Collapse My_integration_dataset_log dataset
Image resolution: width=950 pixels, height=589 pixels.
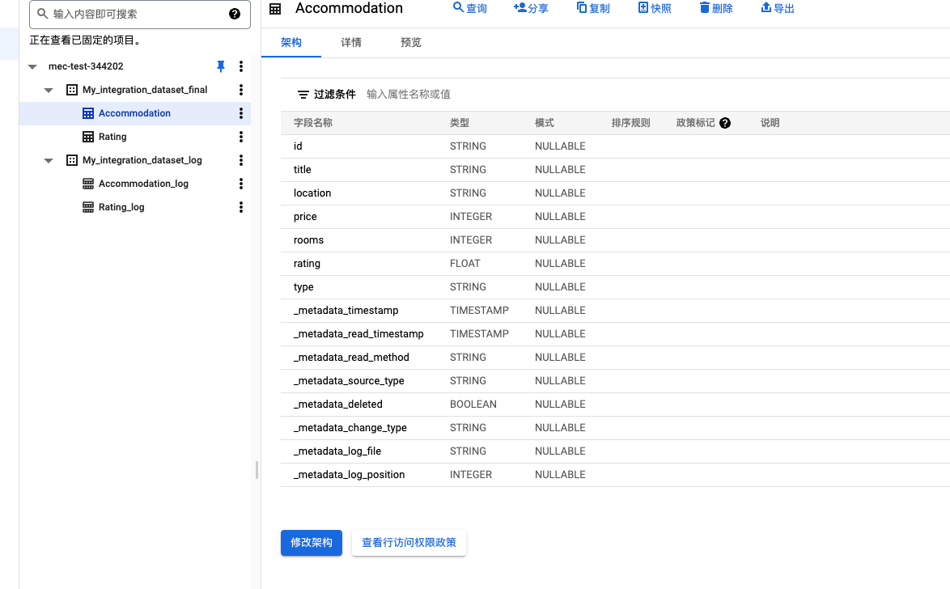pyautogui.click(x=49, y=160)
